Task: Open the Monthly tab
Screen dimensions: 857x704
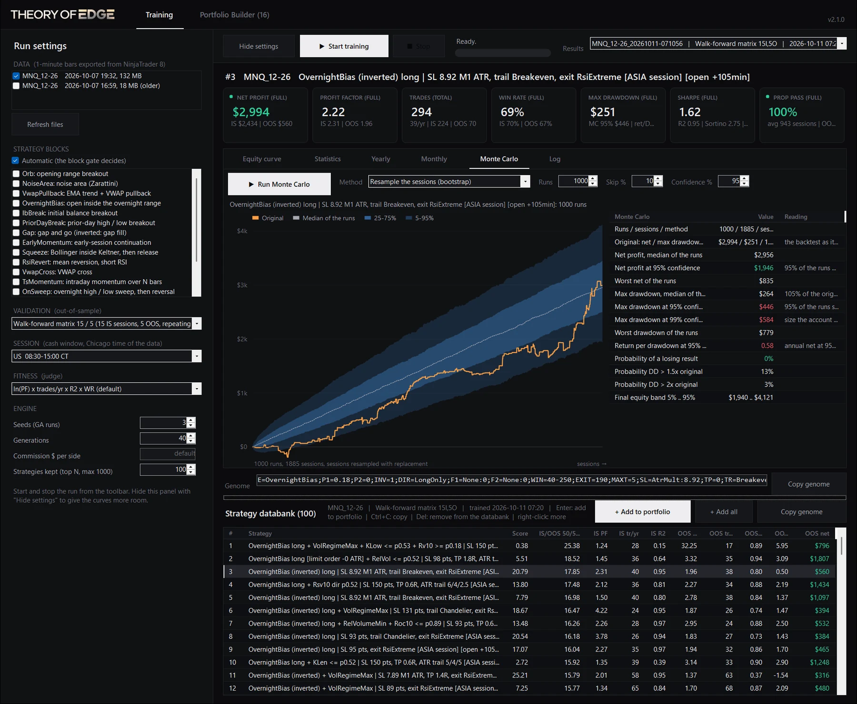Action: 434,159
